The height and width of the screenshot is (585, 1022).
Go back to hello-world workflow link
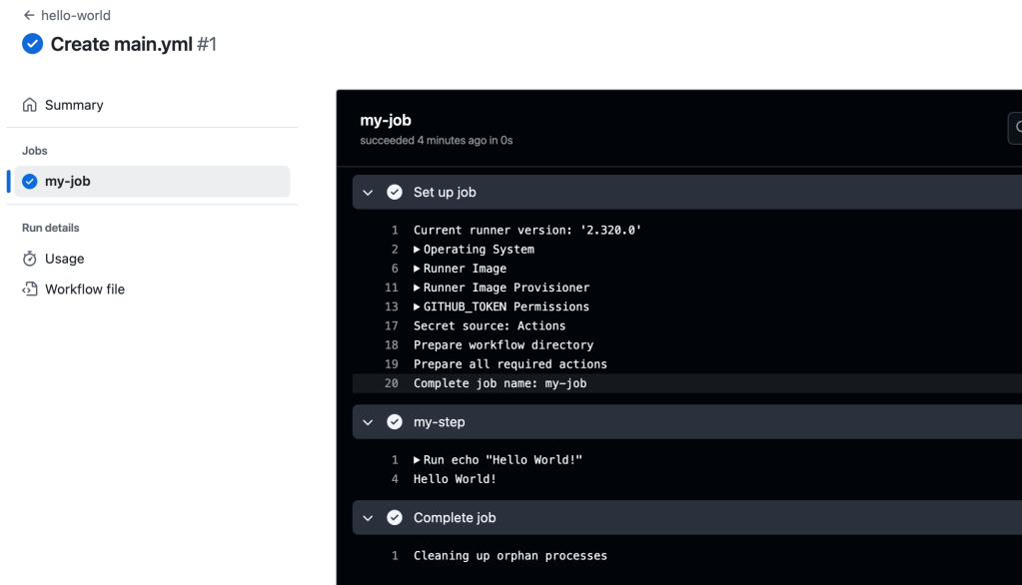(76, 16)
